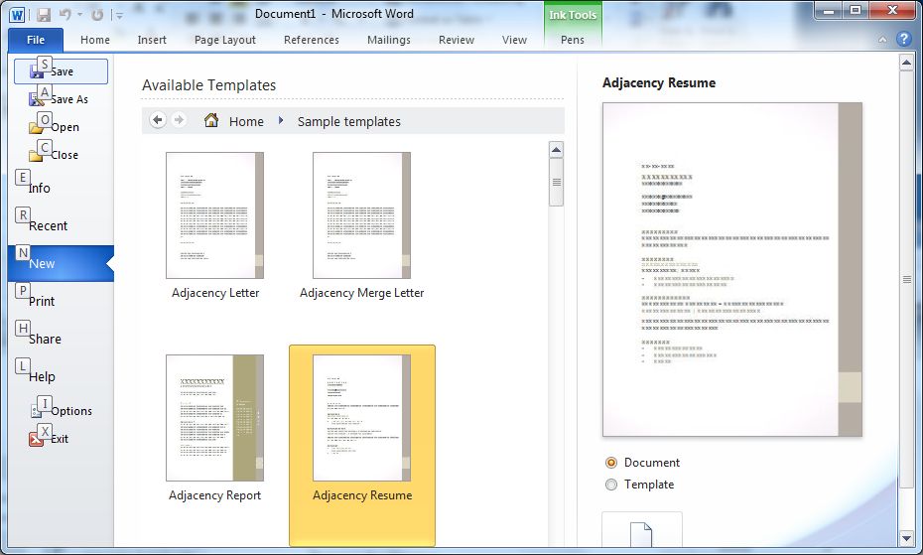The image size is (923, 555).
Task: Open Customize Quick Access Toolbar dropdown
Action: click(119, 16)
